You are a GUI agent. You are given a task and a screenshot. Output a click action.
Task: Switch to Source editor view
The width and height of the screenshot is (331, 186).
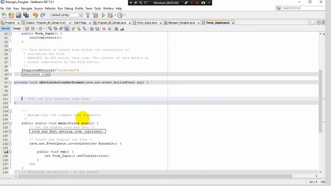coord(5,28)
